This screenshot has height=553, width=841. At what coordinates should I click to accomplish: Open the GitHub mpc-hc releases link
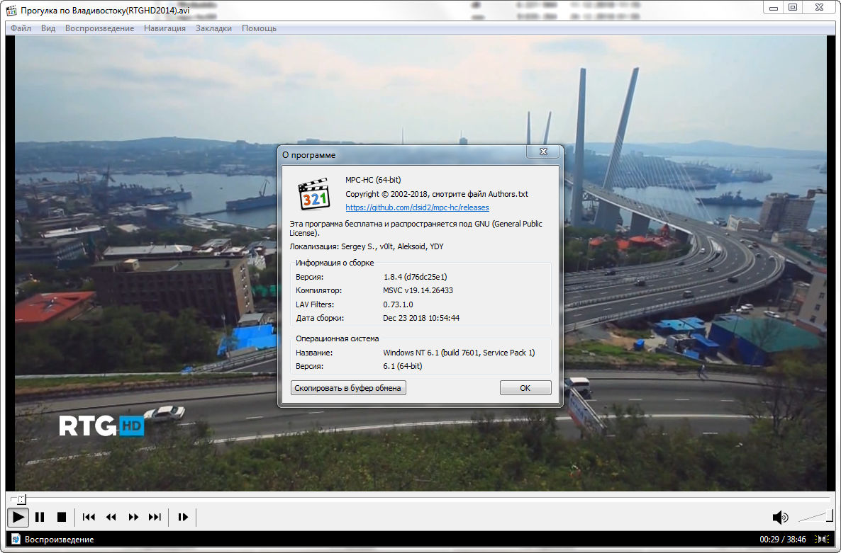coord(417,207)
